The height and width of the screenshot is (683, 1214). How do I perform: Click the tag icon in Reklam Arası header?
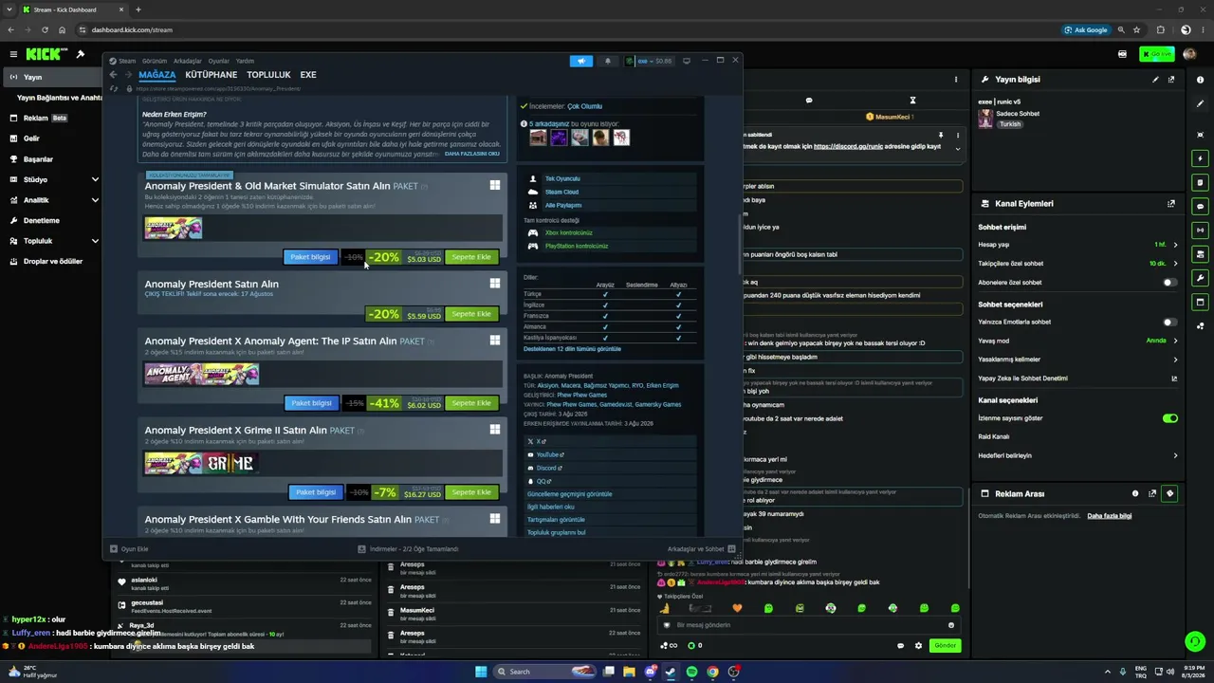pos(1170,494)
